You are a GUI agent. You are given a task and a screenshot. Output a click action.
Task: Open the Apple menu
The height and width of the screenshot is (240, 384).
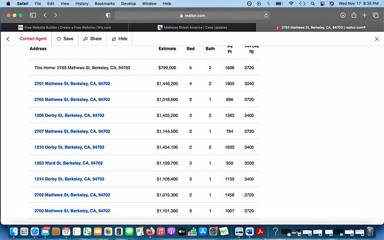point(8,4)
